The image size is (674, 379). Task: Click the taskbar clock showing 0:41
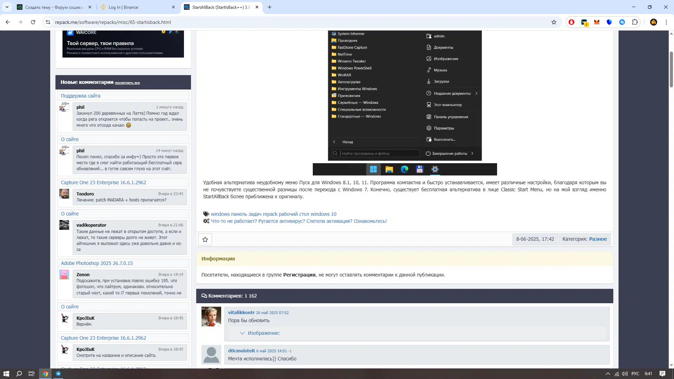point(648,374)
